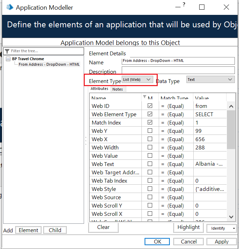Click the value 'SELECT' for Web Element Type

point(204,114)
